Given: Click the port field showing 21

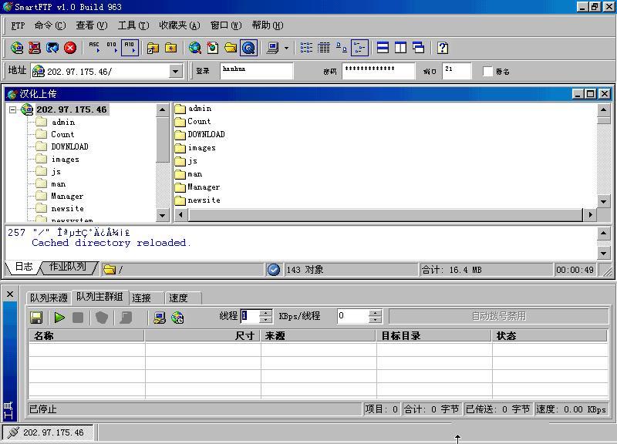Looking at the screenshot, I should [457, 71].
